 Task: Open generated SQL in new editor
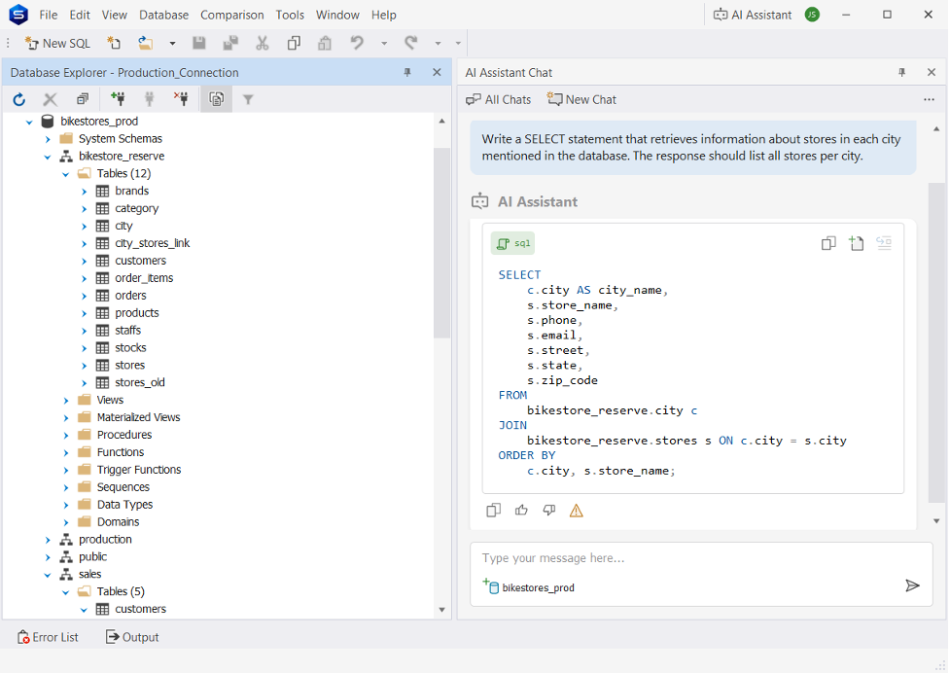[x=856, y=243]
